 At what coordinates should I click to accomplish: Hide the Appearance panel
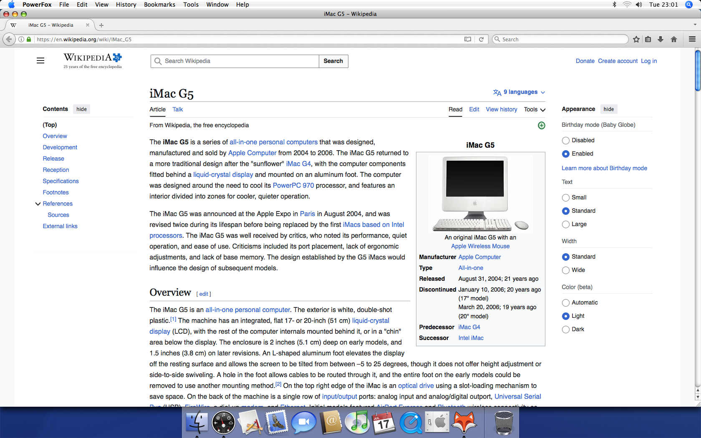[609, 109]
